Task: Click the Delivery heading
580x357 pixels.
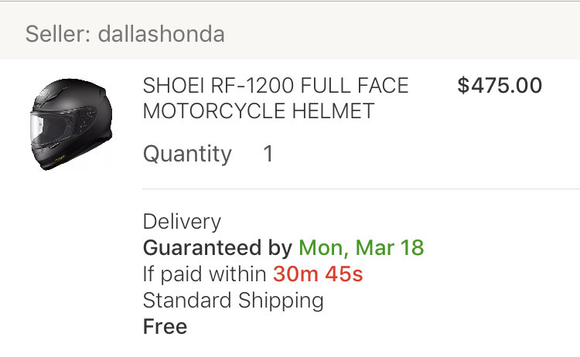Action: (182, 222)
